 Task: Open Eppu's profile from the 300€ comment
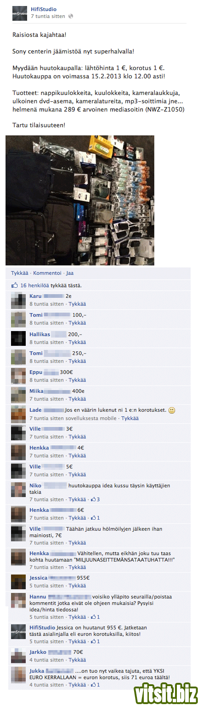[x=36, y=372]
